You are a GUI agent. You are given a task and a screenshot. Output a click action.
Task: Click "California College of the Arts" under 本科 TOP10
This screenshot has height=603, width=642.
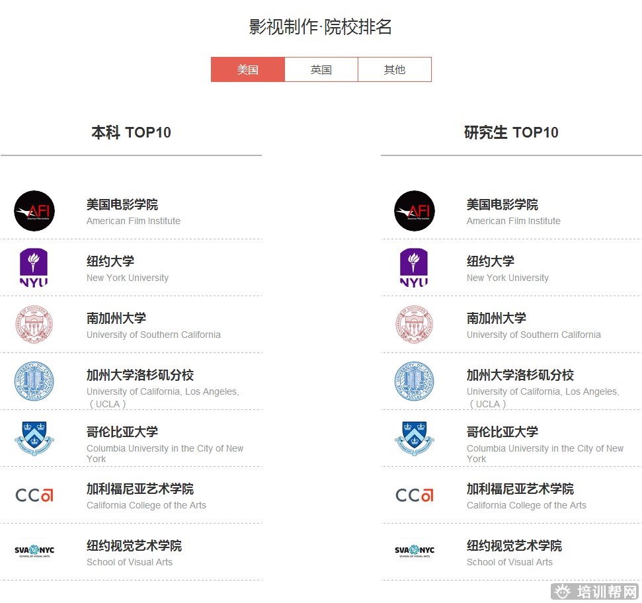tap(146, 506)
